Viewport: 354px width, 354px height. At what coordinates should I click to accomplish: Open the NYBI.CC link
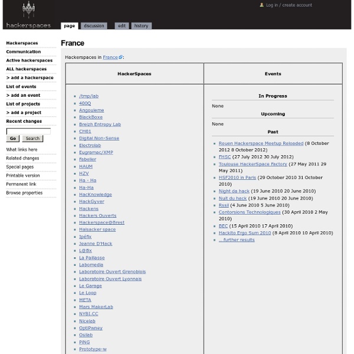[88, 314]
